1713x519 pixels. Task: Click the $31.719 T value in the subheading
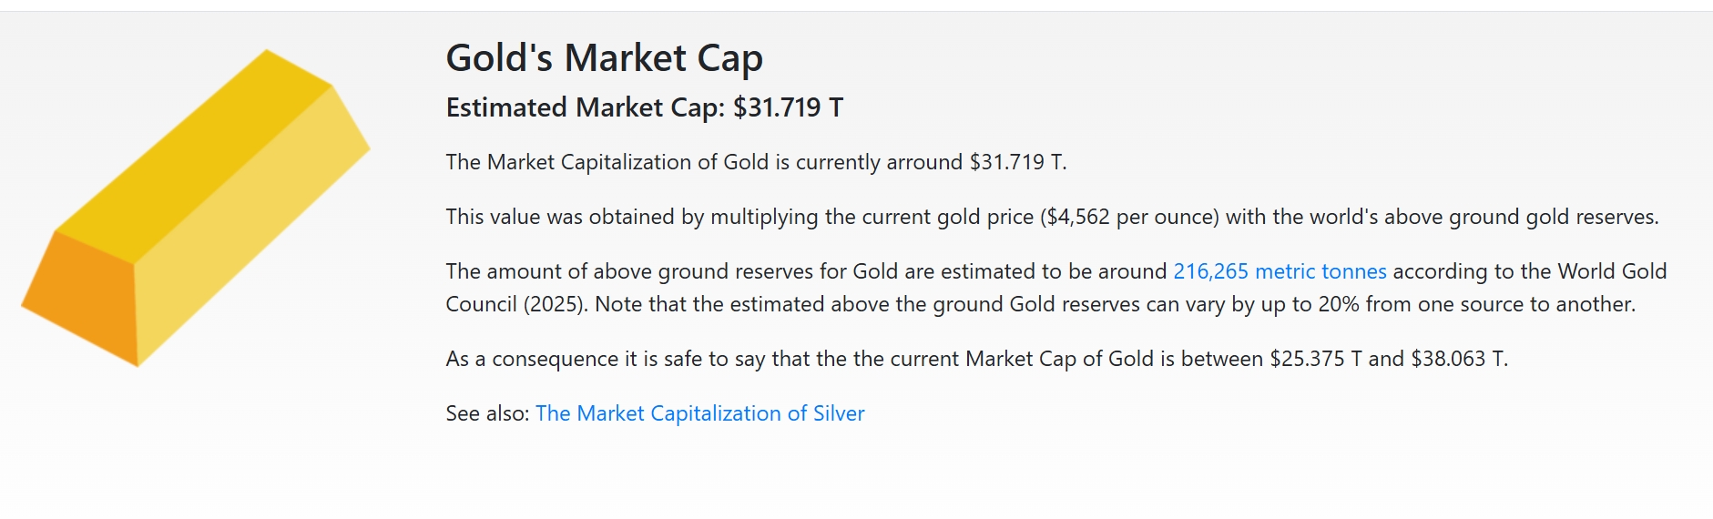coord(788,107)
